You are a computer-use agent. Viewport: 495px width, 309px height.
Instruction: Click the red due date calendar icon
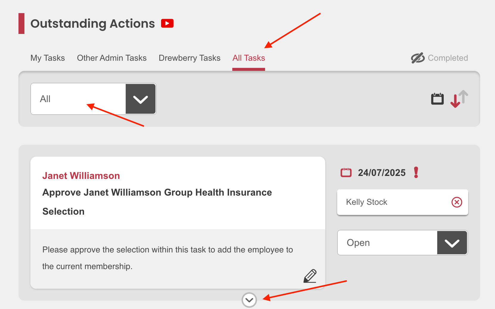[x=346, y=172]
